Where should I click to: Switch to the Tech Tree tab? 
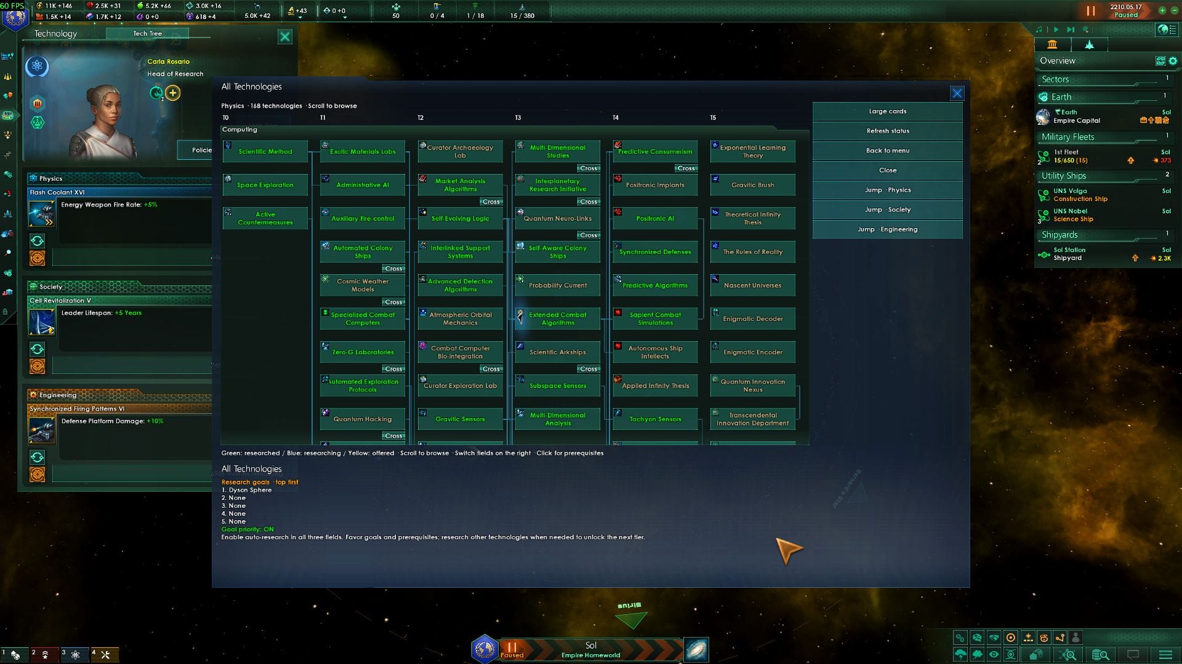[147, 34]
